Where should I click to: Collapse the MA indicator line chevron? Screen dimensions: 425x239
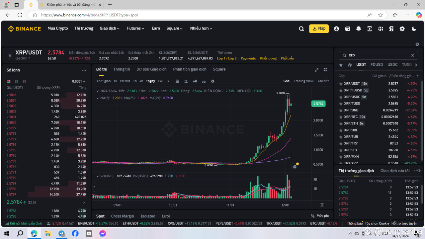tap(97, 98)
